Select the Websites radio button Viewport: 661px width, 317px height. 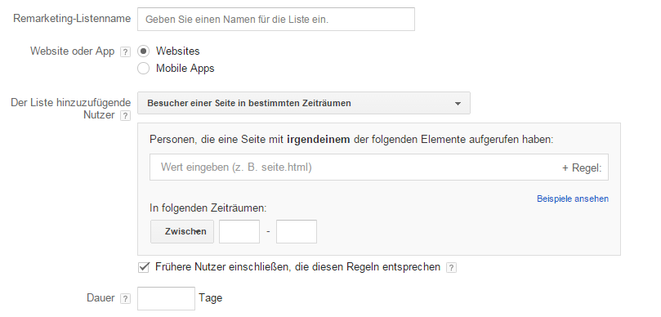[143, 51]
